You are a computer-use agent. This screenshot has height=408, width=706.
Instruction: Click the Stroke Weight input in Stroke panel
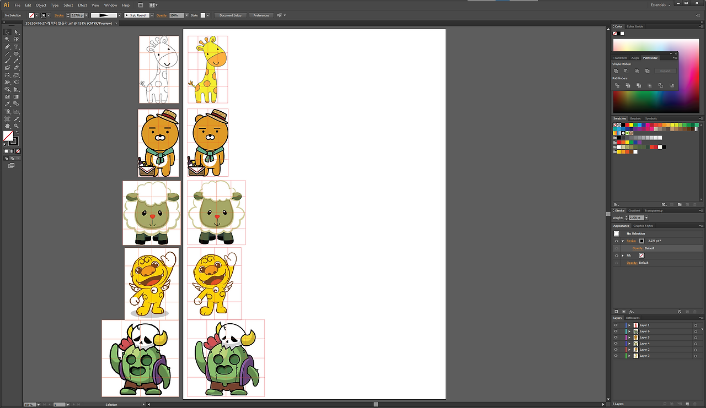click(636, 218)
